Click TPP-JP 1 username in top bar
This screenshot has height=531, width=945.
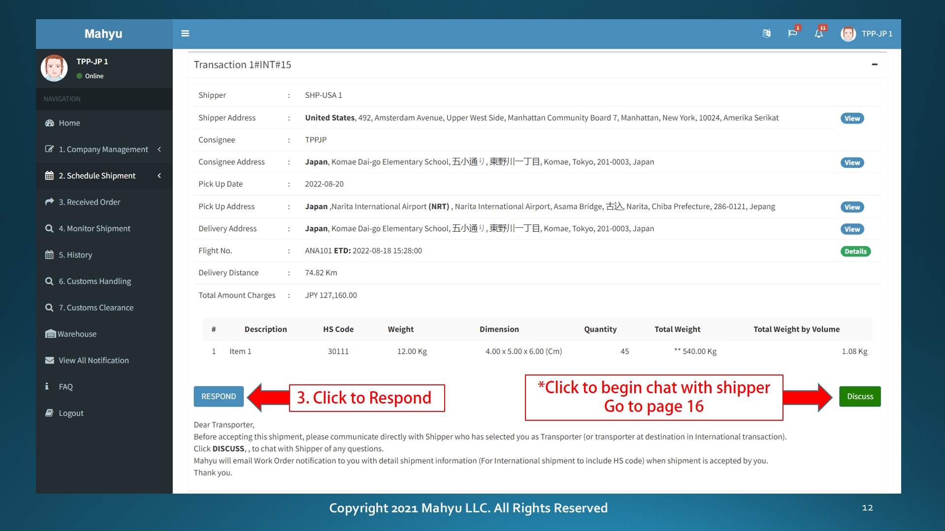(x=877, y=33)
